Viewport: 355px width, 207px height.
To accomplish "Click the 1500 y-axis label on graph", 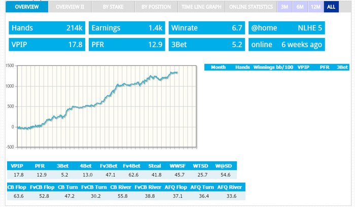I will 10,65.
